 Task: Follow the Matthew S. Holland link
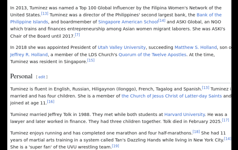(196, 48)
